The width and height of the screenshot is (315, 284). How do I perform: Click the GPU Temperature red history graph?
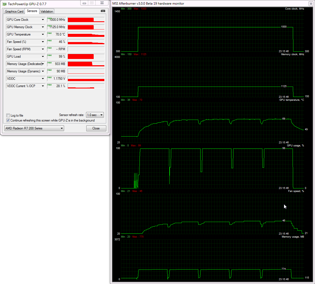[86, 34]
